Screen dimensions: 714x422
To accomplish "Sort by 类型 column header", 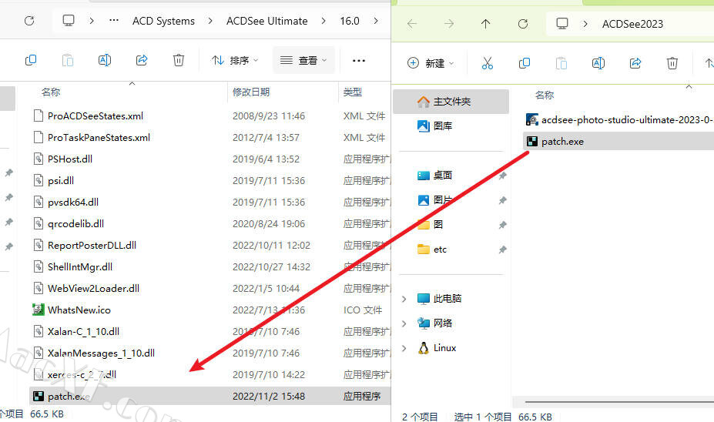I will tap(353, 92).
